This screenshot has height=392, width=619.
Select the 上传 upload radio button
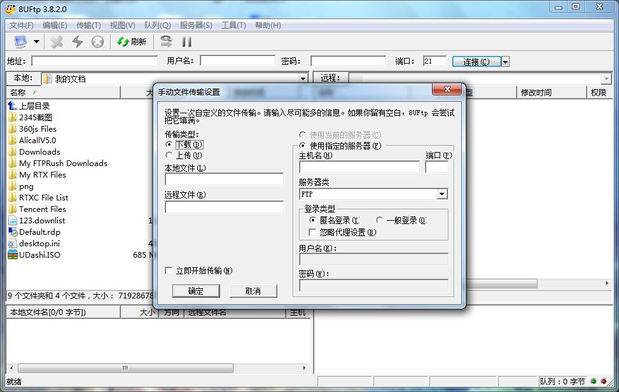coord(169,155)
